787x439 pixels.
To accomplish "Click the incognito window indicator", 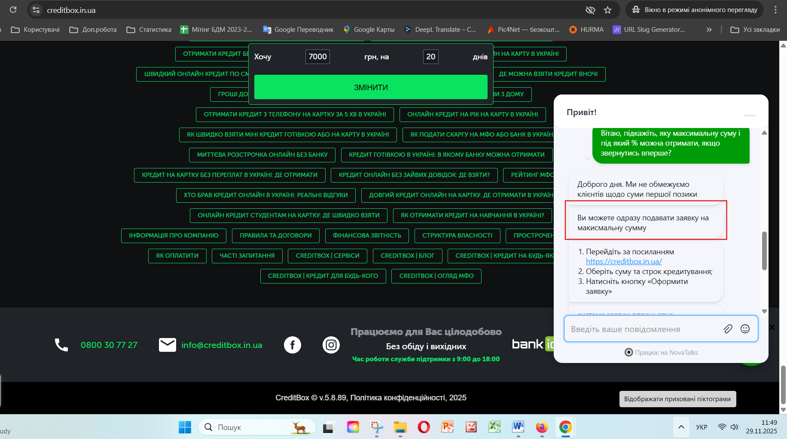I will pyautogui.click(x=695, y=10).
